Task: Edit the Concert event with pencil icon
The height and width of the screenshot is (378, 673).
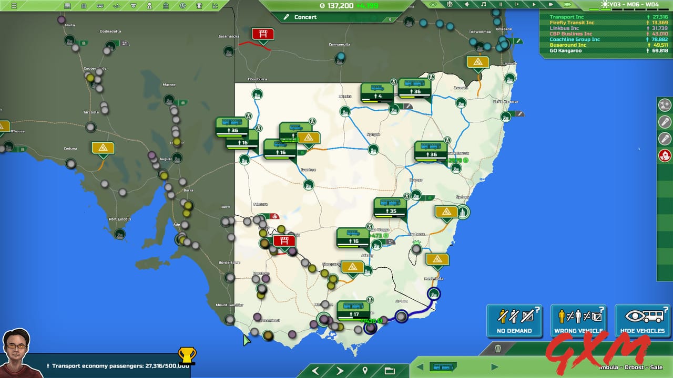Action: [x=287, y=17]
